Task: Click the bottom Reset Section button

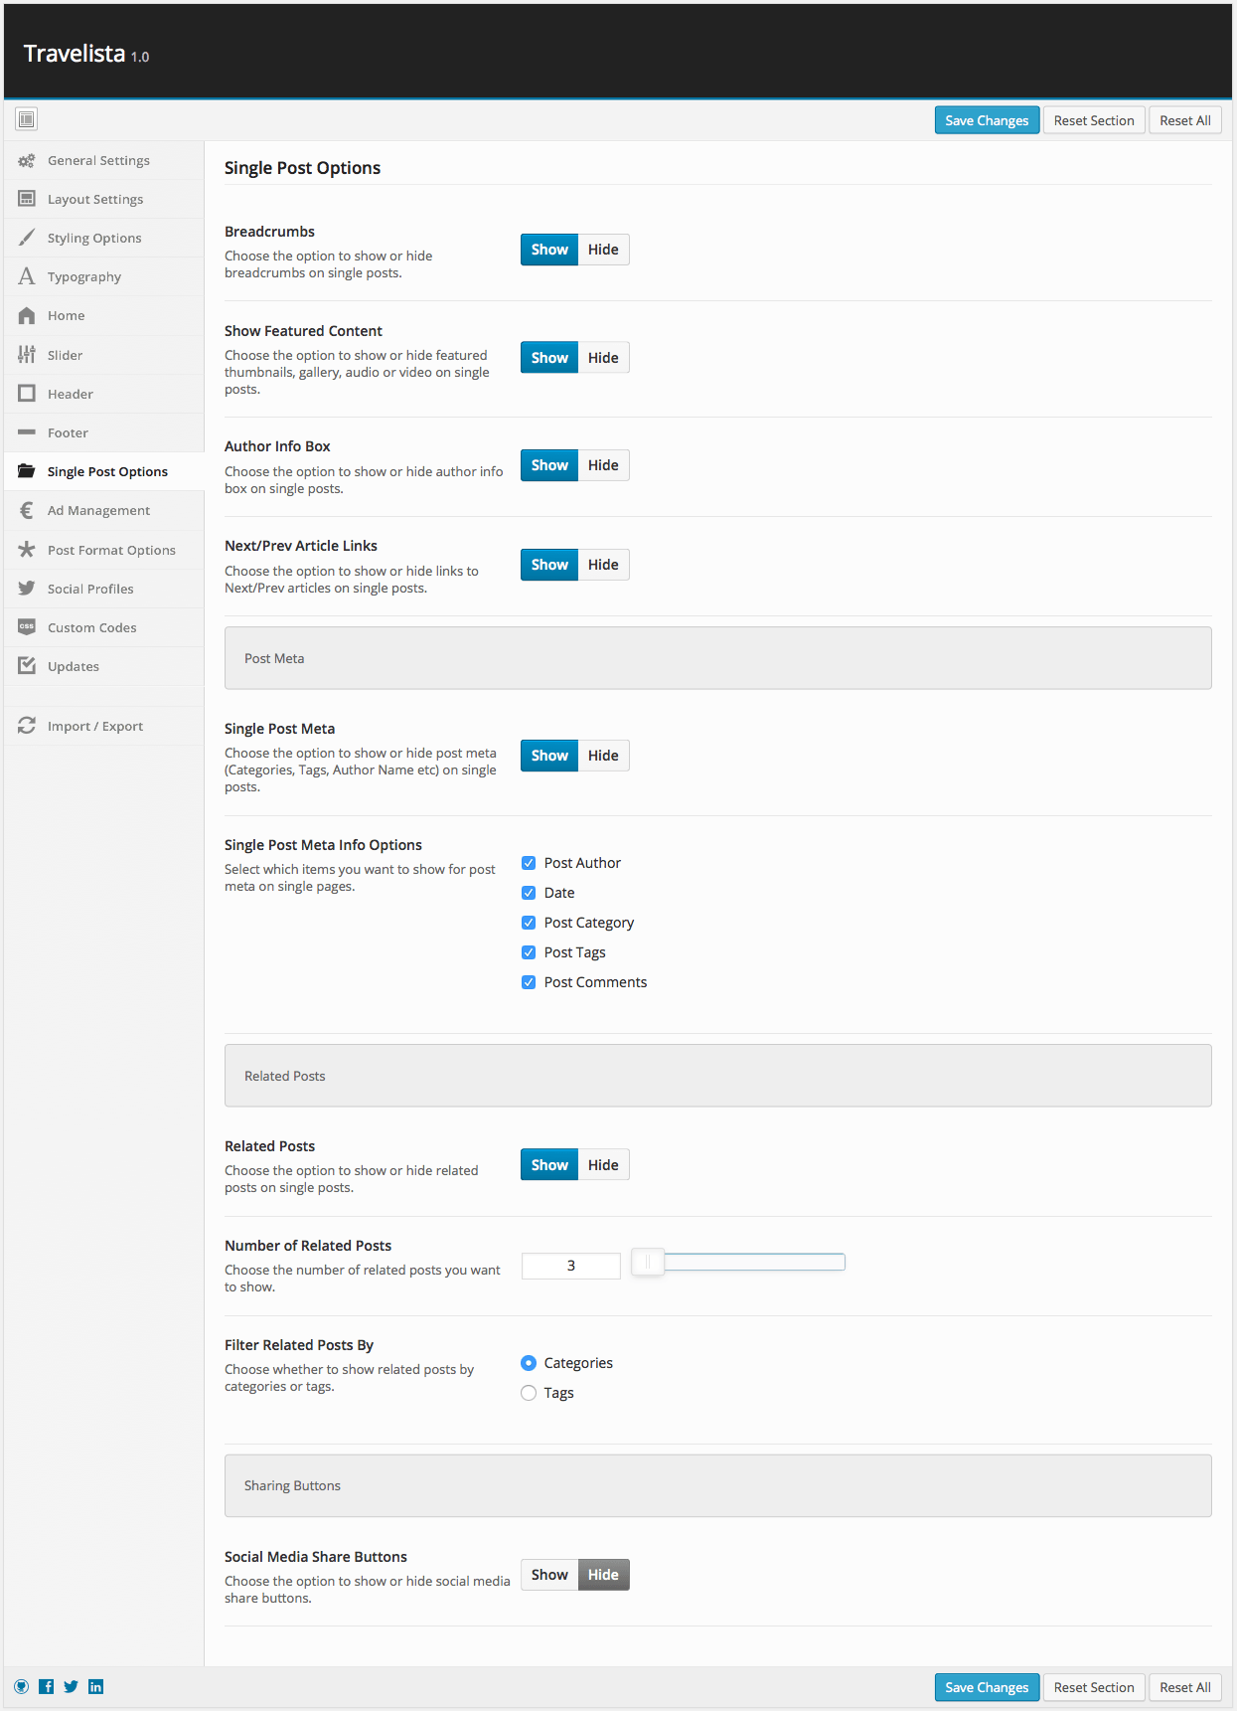Action: tap(1094, 1687)
